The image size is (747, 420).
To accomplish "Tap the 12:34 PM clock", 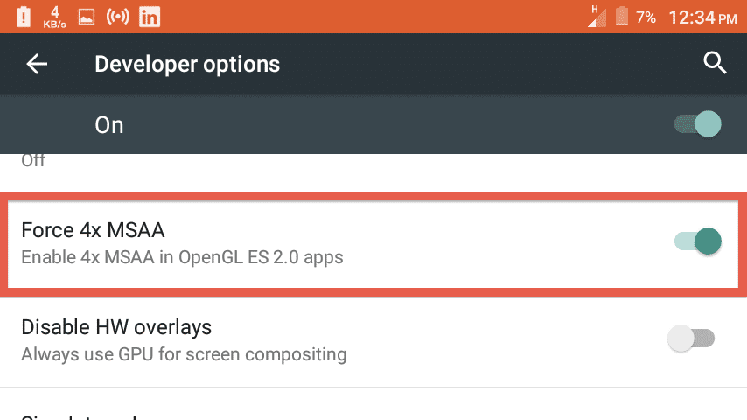I will coord(702,18).
